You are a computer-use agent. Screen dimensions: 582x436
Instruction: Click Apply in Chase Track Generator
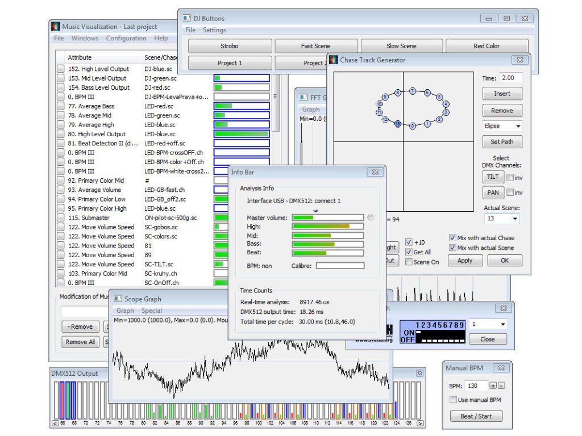(465, 260)
